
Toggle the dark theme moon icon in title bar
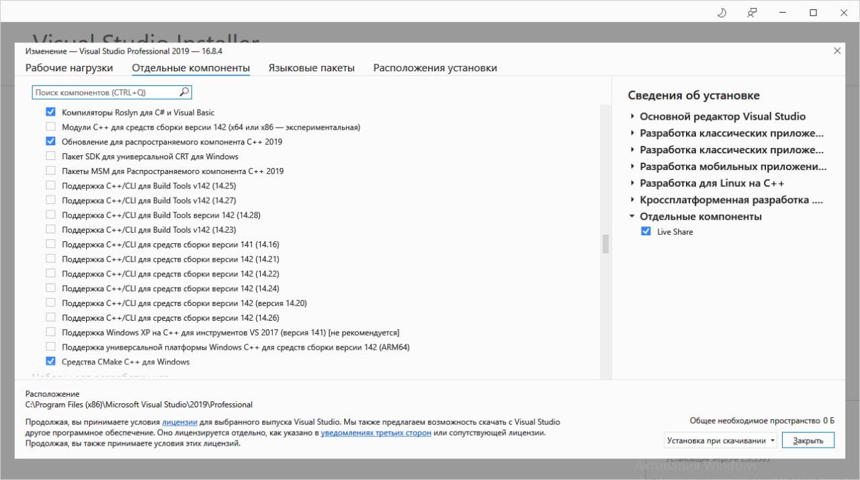point(722,13)
